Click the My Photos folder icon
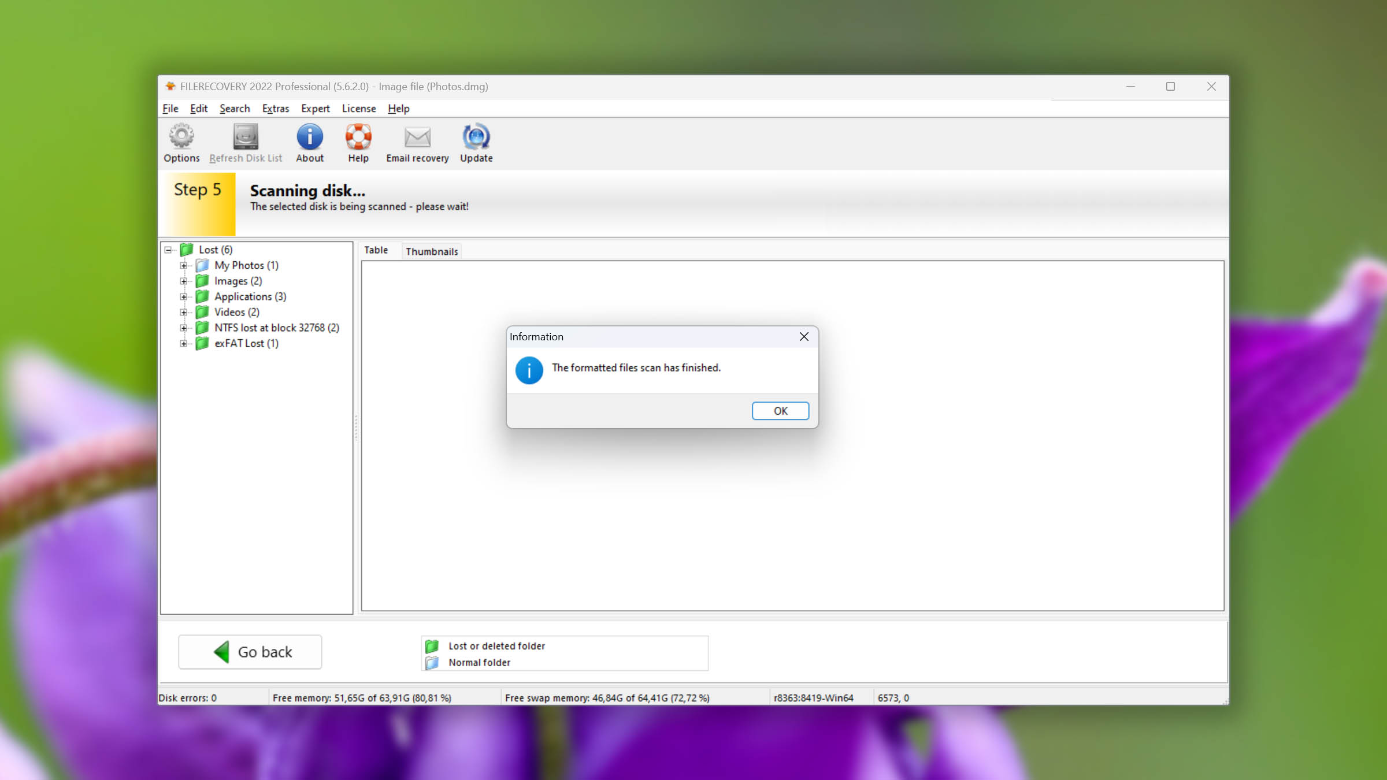The image size is (1387, 780). click(202, 265)
